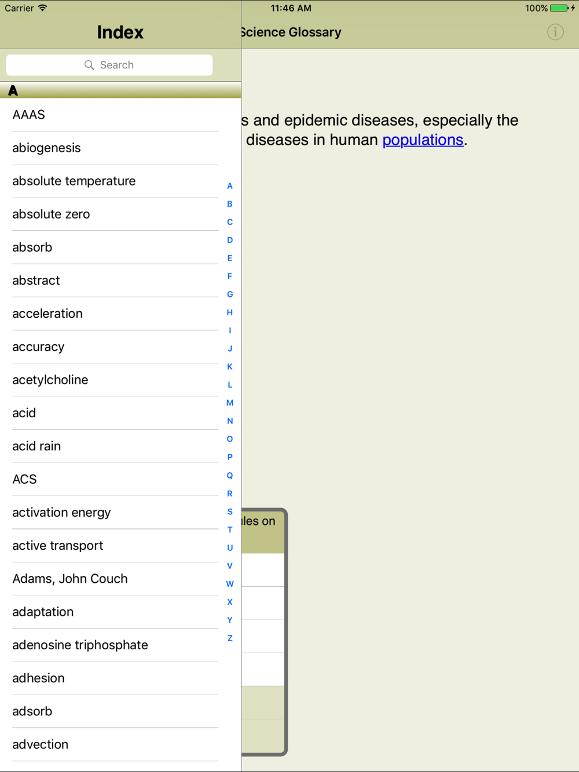Jump to letter B in the index
This screenshot has width=579, height=772.
(230, 204)
